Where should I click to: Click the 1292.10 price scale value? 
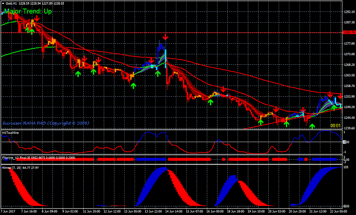coord(349,12)
